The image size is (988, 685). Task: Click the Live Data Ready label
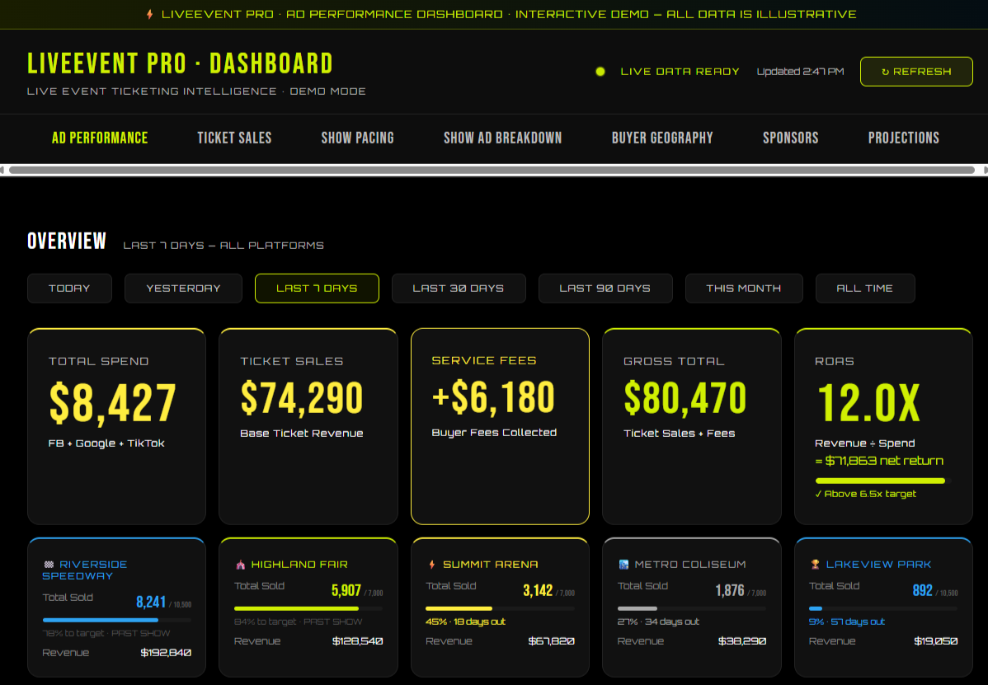tap(680, 72)
